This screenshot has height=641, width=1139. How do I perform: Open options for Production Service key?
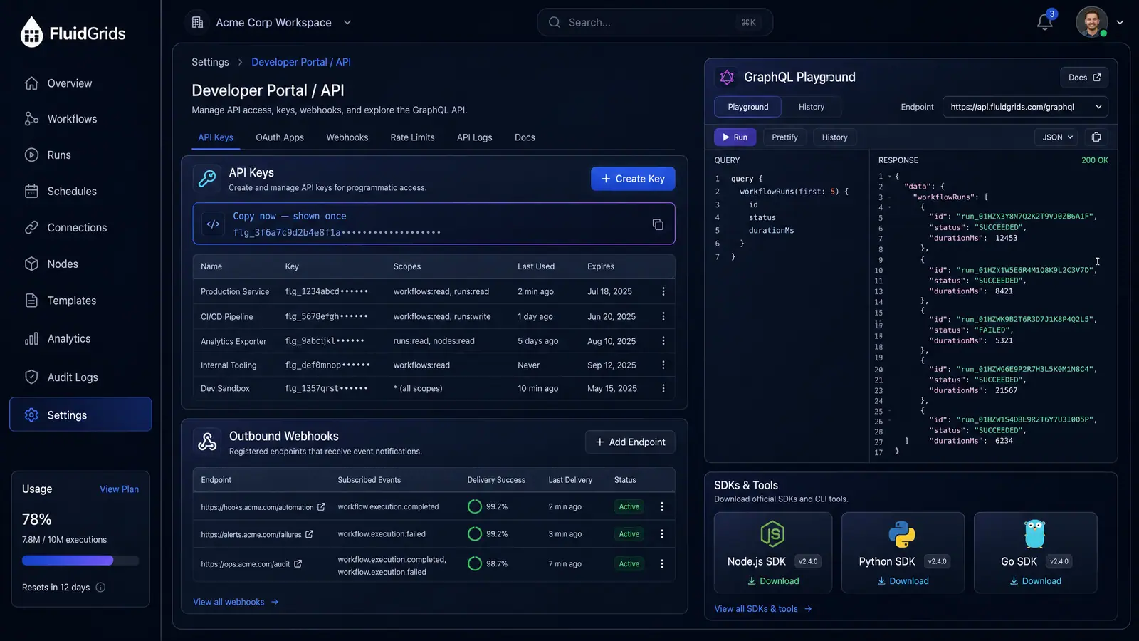click(663, 291)
